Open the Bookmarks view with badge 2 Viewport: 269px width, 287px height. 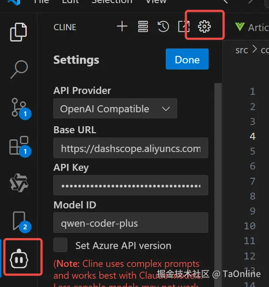pyautogui.click(x=20, y=221)
